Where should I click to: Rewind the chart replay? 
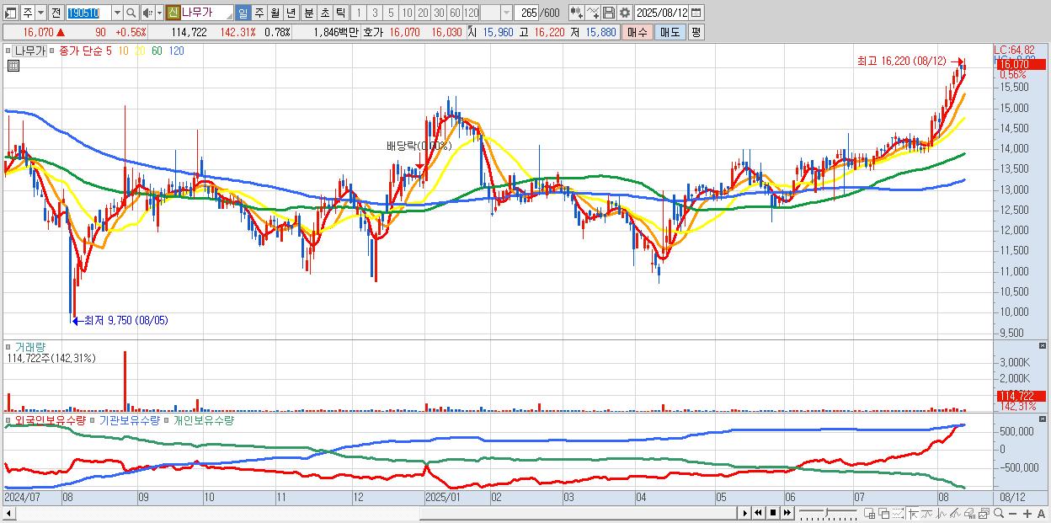coord(758,513)
